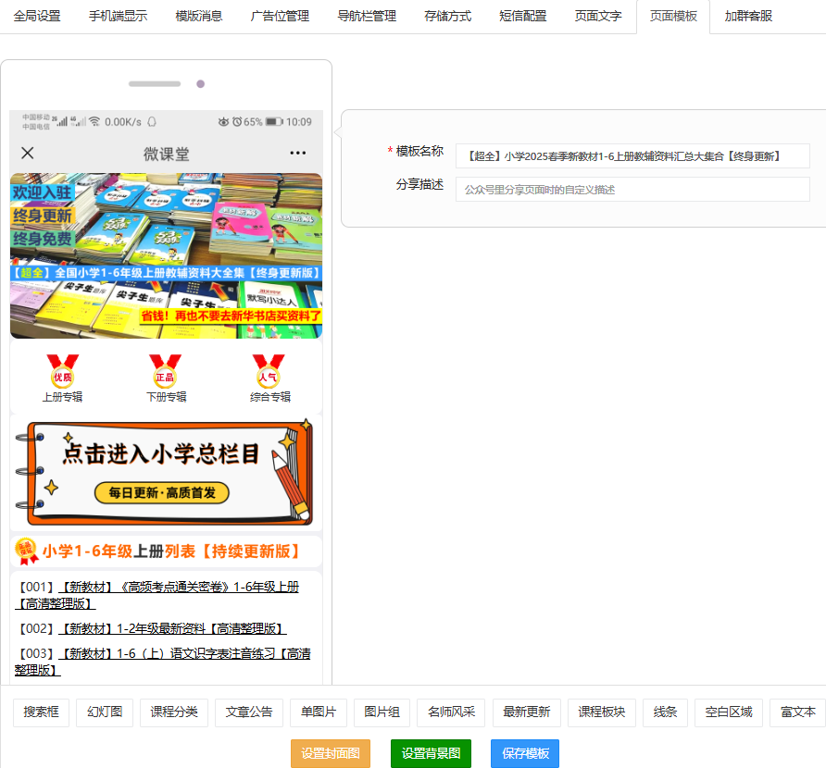The width and height of the screenshot is (826, 768).
Task: Open the 【001】高频考点通关密卷 link
Action: tap(178, 587)
